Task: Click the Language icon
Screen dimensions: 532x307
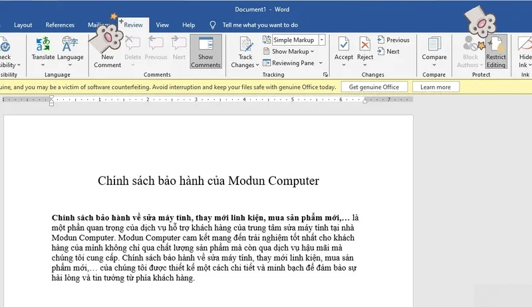Action: [x=70, y=44]
